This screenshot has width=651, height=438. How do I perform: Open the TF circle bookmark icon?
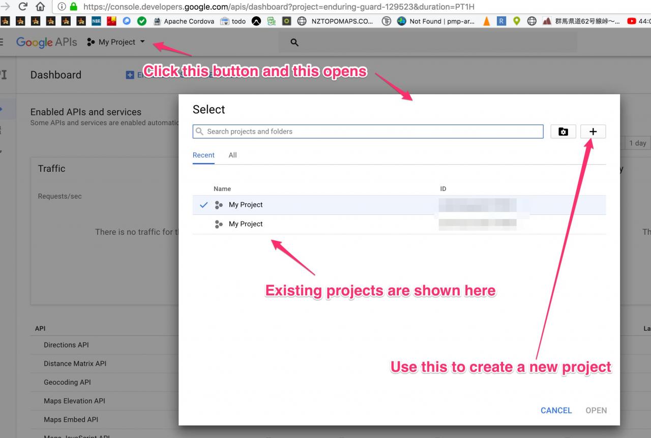coord(387,21)
